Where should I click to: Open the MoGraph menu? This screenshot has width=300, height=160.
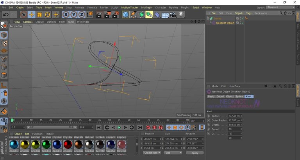pyautogui.click(x=146, y=7)
